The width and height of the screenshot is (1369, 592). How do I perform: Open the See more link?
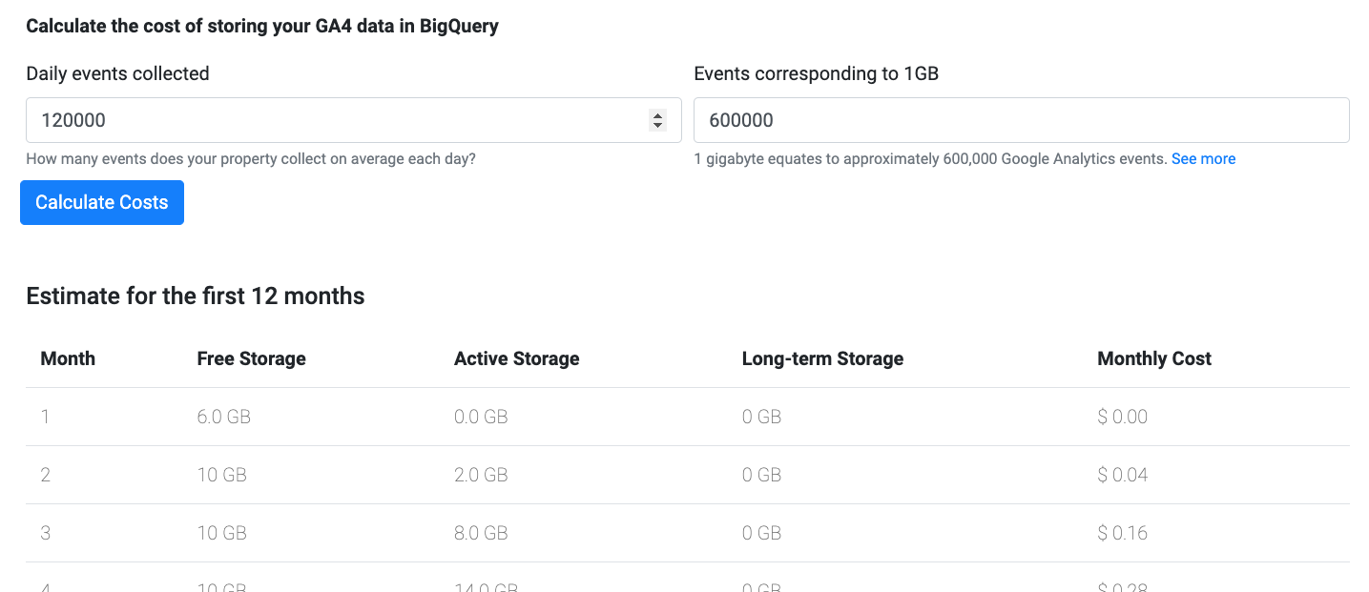[1203, 158]
